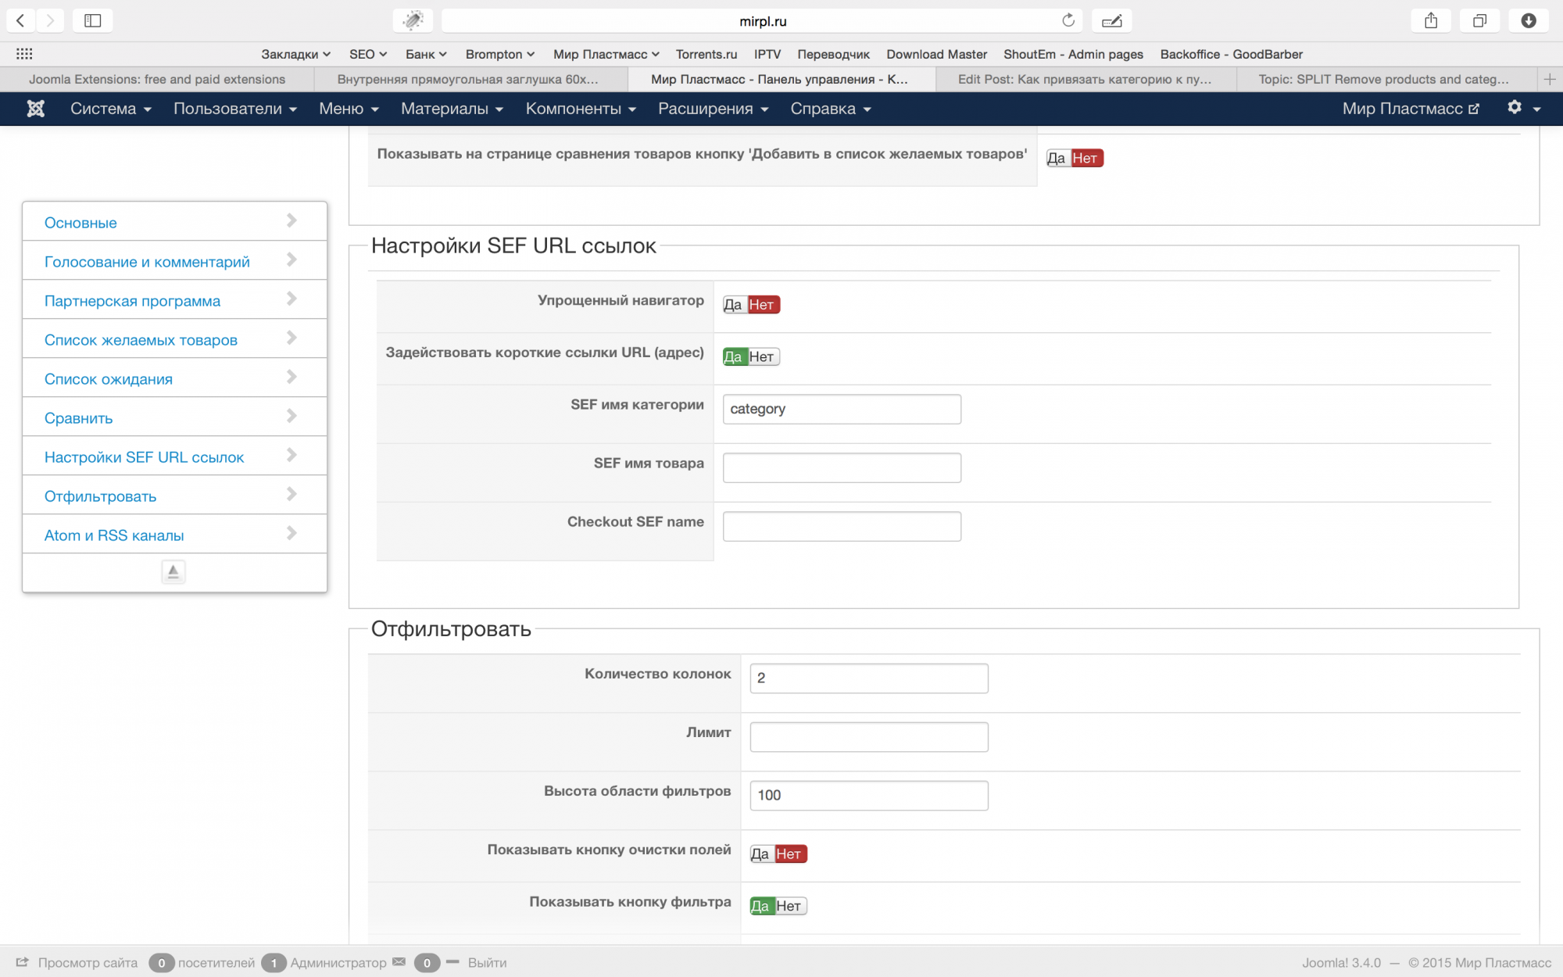Click the private messages envelope icon
This screenshot has width=1563, height=977.
pyautogui.click(x=399, y=962)
